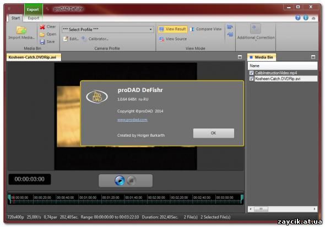Play the video preview

pos(120,181)
